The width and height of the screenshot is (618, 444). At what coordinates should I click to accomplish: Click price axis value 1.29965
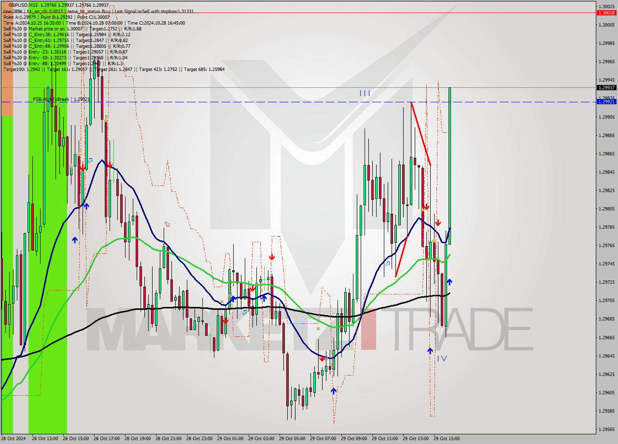click(606, 61)
